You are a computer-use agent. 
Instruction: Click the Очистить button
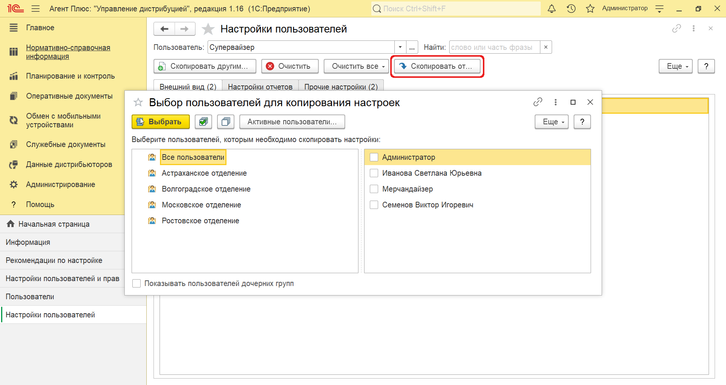coord(290,66)
